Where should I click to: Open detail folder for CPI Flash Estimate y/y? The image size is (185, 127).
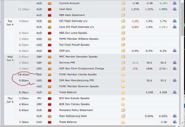click(123, 21)
